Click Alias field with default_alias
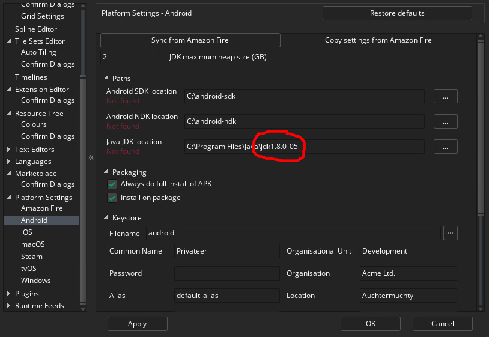This screenshot has height=337, width=489. pos(226,296)
